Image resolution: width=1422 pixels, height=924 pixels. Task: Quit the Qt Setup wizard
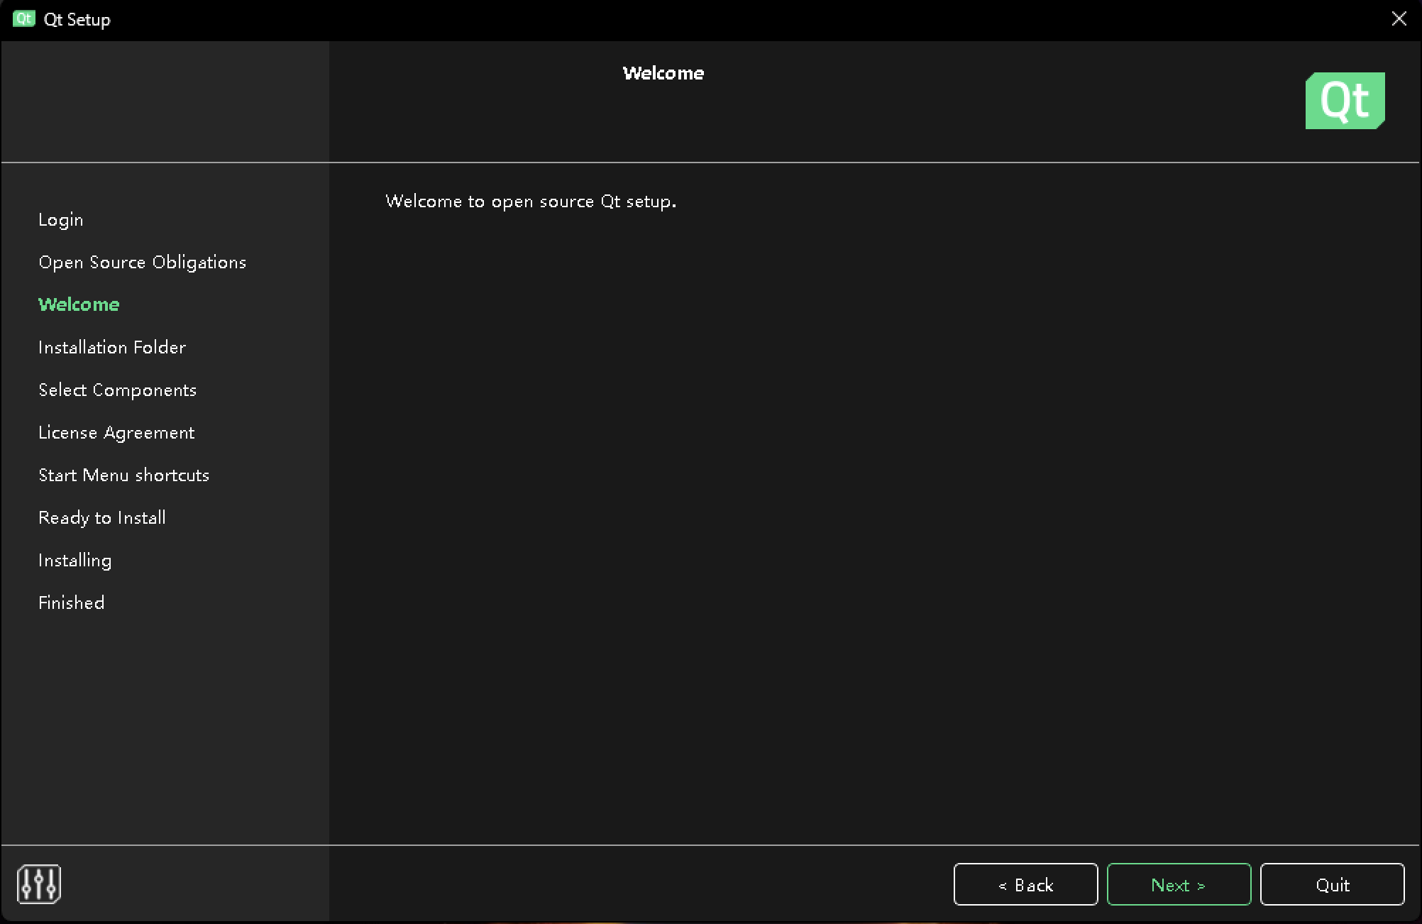pyautogui.click(x=1333, y=884)
